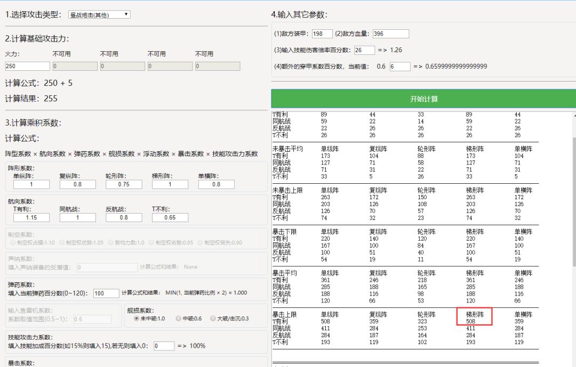
Task: Click the 声纳装备 anti-submarine value field
Action: pyautogui.click(x=107, y=267)
